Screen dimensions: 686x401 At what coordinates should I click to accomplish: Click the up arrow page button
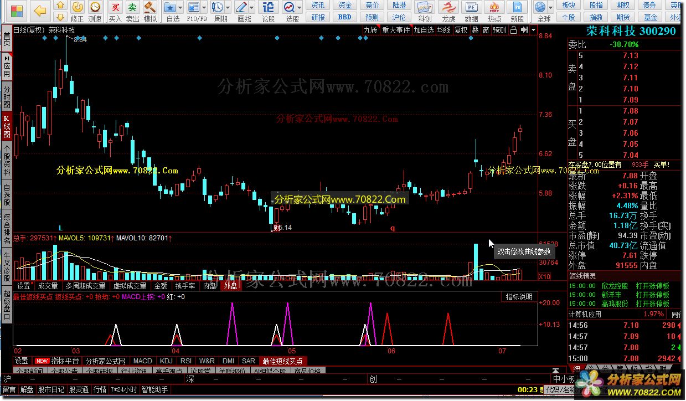[x=61, y=6]
